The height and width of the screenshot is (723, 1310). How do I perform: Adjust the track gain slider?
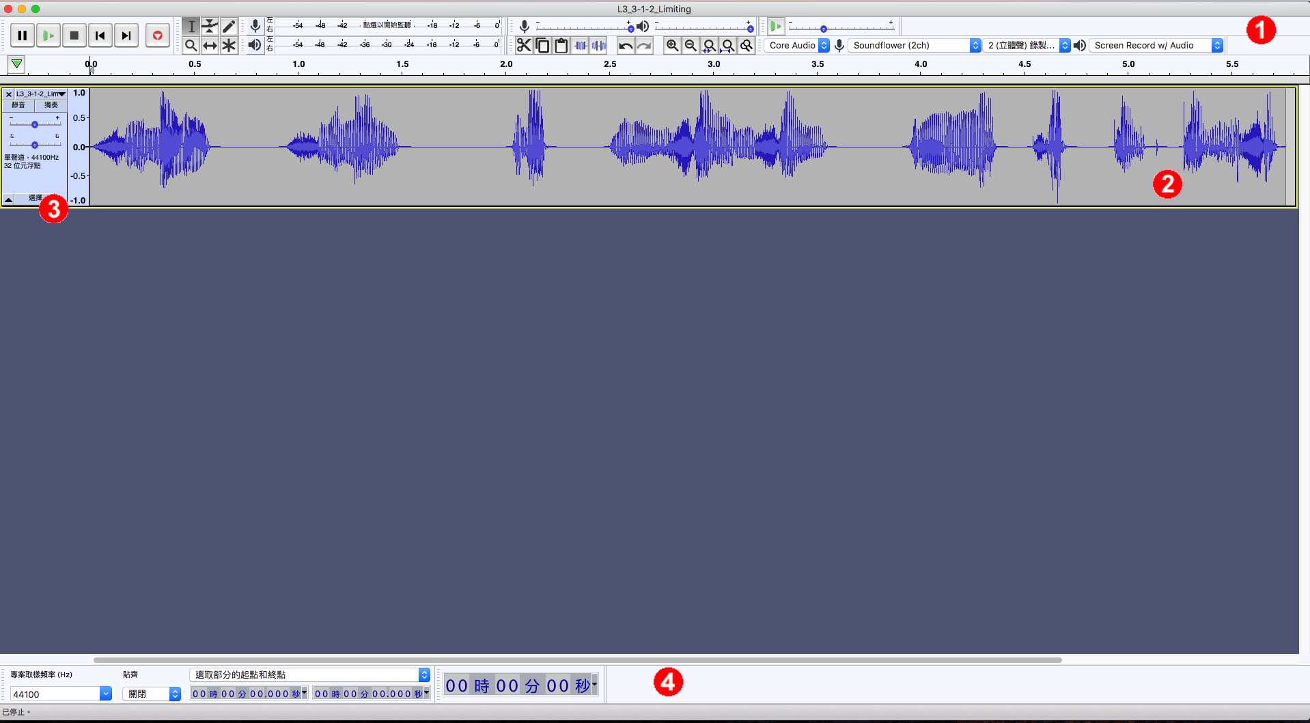pyautogui.click(x=34, y=124)
